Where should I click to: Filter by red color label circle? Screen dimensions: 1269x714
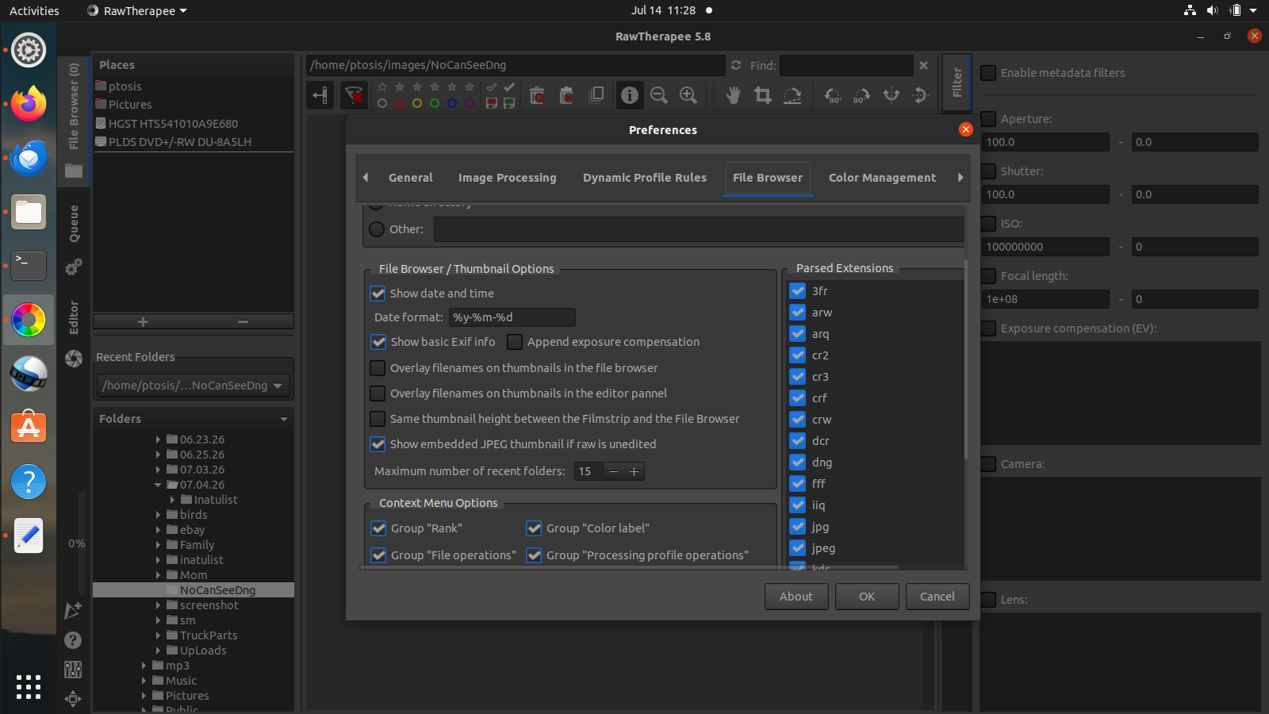coord(400,103)
